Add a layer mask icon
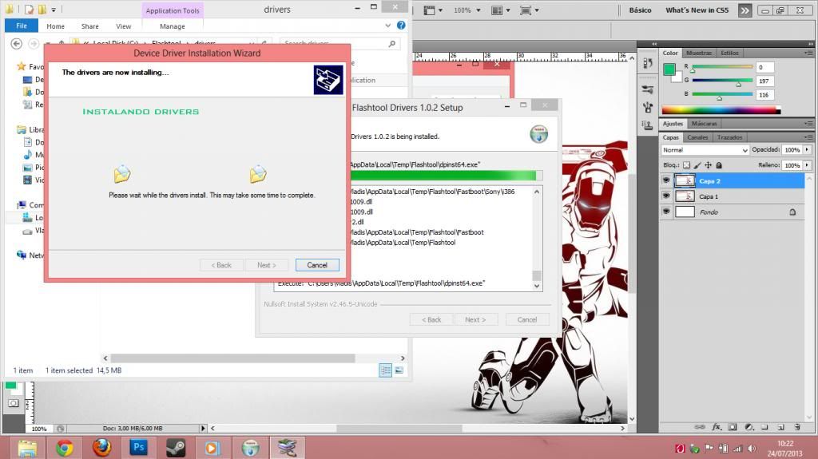Screen dimensions: 818x459 pos(733,426)
